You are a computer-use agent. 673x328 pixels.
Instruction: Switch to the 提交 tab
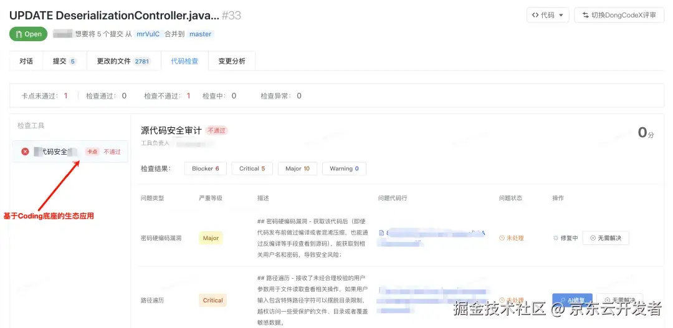[x=64, y=61]
